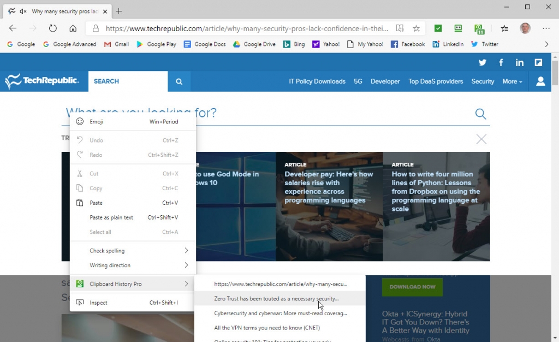Click the DOWNLOAD NOW button

point(412,287)
